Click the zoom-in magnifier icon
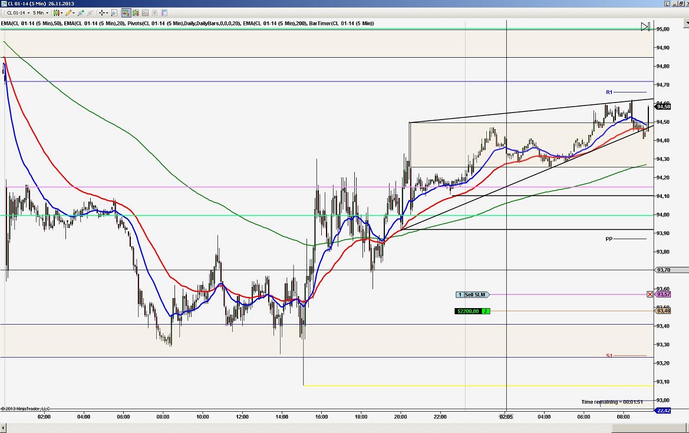This screenshot has height=433, width=689. coord(80,12)
